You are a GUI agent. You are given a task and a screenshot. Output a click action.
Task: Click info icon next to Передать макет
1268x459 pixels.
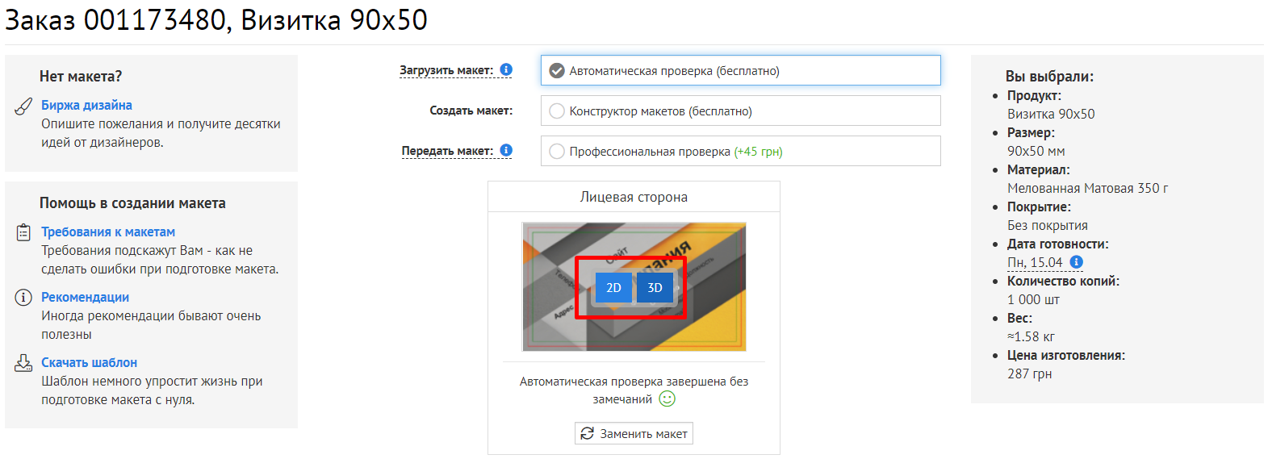[x=506, y=150]
